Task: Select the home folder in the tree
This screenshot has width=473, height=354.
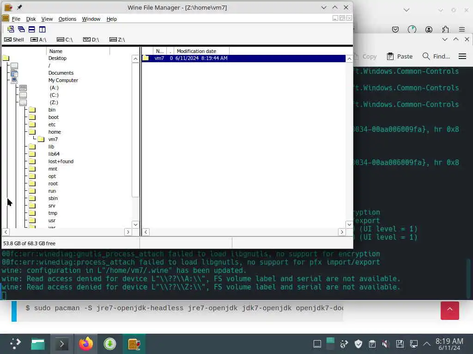Action: 32,132
